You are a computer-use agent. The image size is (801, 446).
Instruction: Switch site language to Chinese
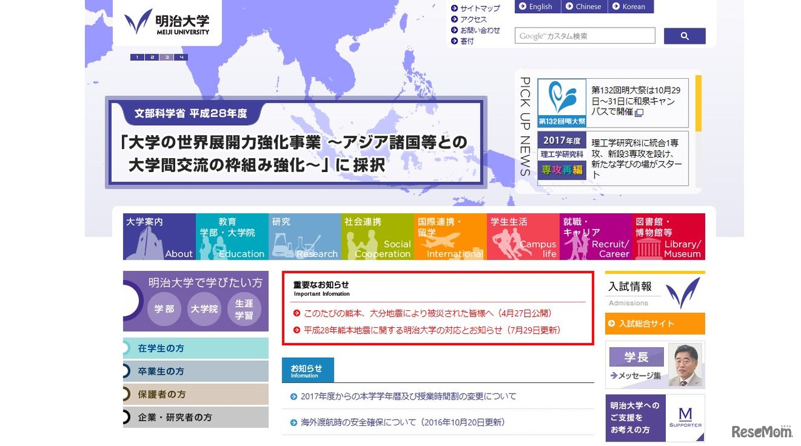pos(584,6)
